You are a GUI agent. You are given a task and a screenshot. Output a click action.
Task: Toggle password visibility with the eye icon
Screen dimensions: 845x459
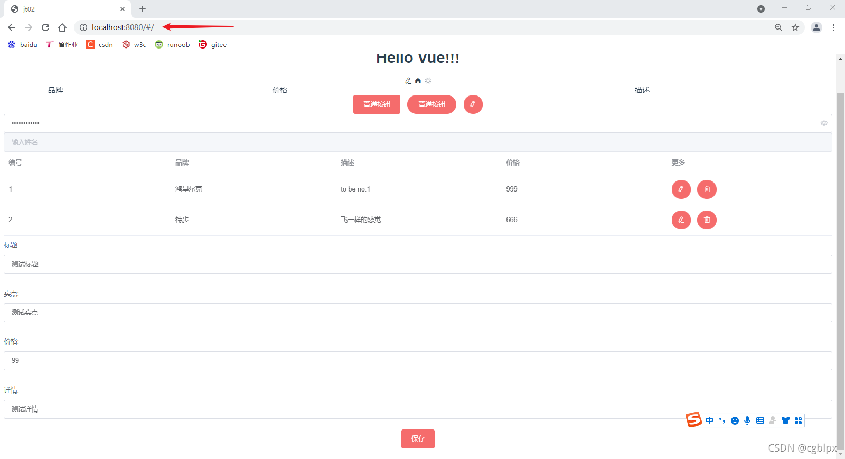[824, 123]
